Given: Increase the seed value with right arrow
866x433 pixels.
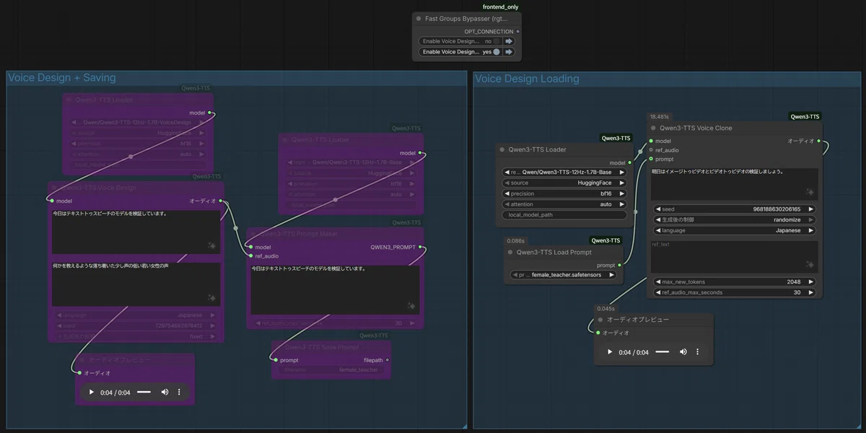Looking at the screenshot, I should tap(811, 209).
